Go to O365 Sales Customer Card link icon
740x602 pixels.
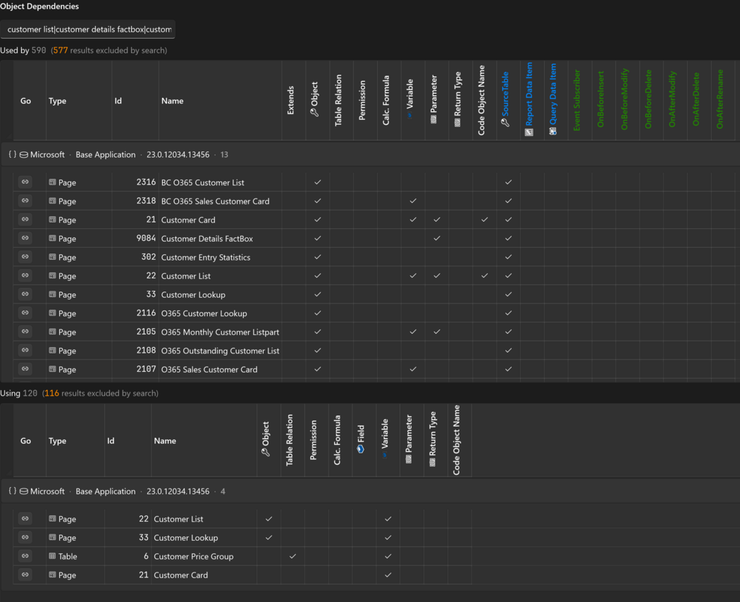pos(25,369)
